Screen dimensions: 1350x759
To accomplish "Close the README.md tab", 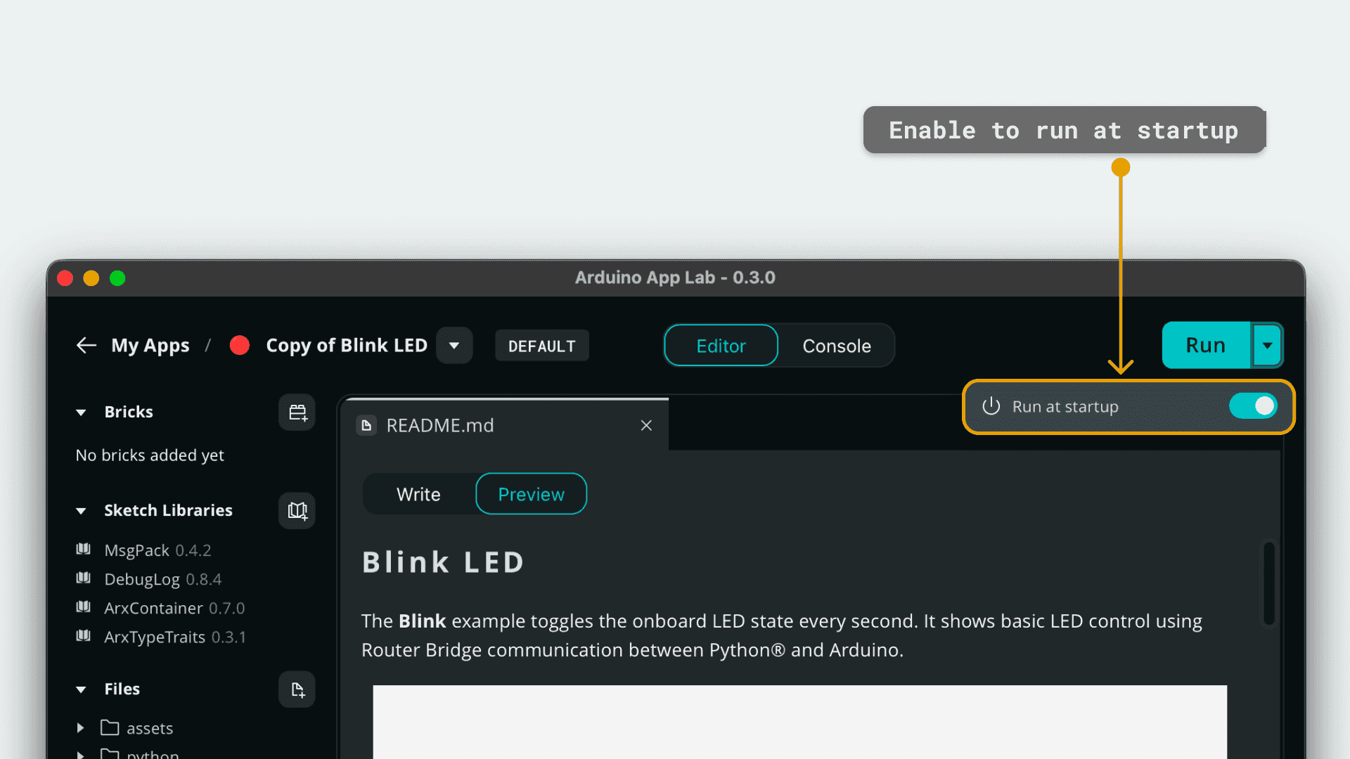I will pyautogui.click(x=647, y=425).
